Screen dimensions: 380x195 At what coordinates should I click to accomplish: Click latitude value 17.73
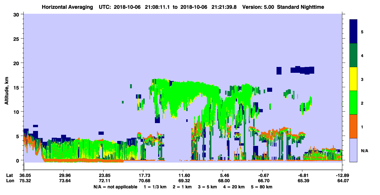click(x=143, y=175)
